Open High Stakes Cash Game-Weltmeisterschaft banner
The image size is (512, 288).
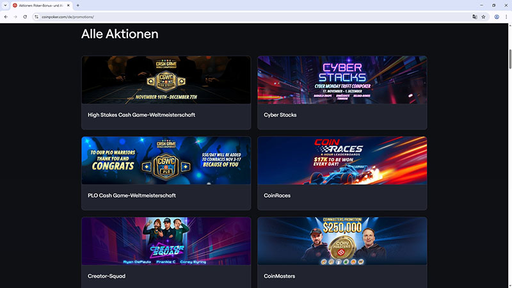coord(166,80)
